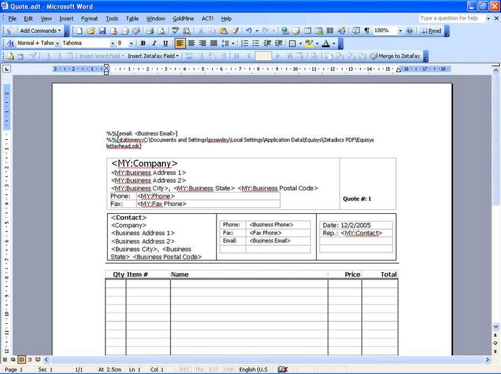Open the Add Commands dropdown
The image size is (501, 374).
point(40,31)
